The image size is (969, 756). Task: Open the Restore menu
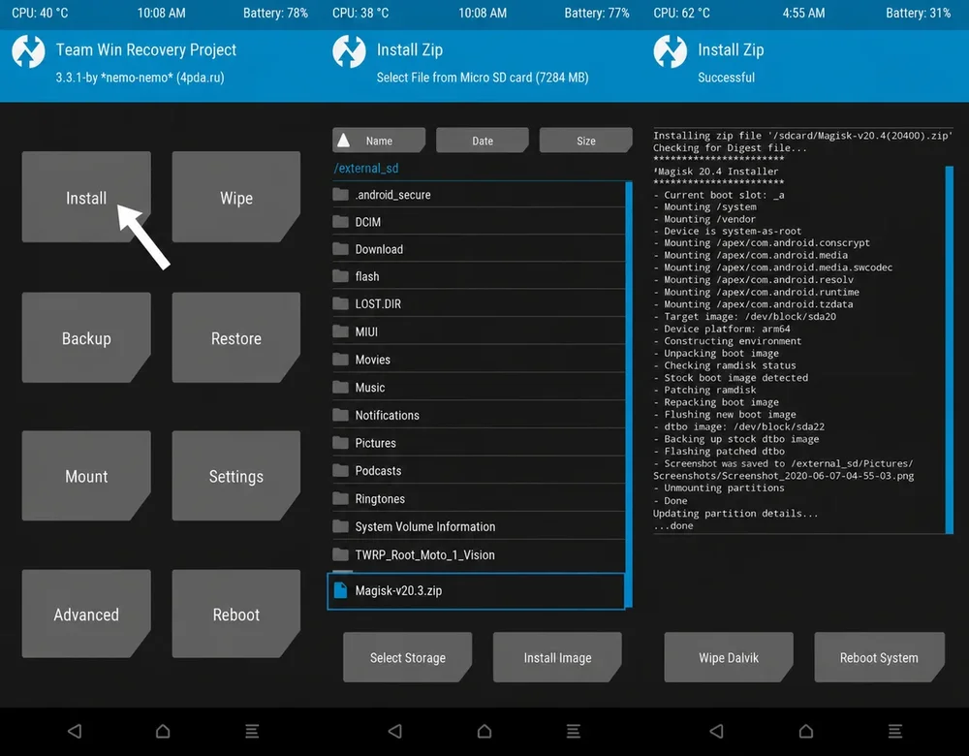[x=236, y=337]
